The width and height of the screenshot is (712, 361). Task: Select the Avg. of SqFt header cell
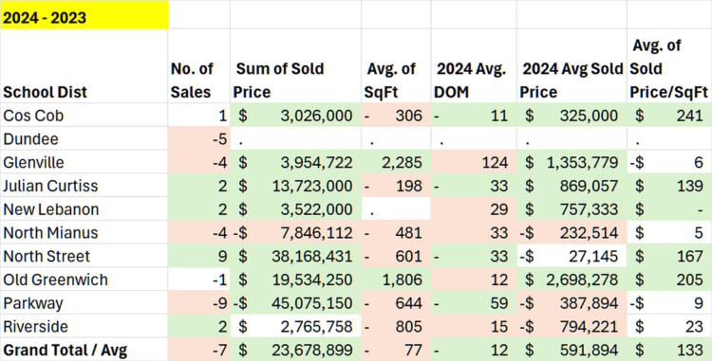coord(396,66)
